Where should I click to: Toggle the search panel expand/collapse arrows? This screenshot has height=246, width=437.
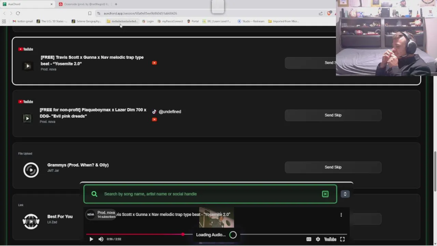[345, 194]
